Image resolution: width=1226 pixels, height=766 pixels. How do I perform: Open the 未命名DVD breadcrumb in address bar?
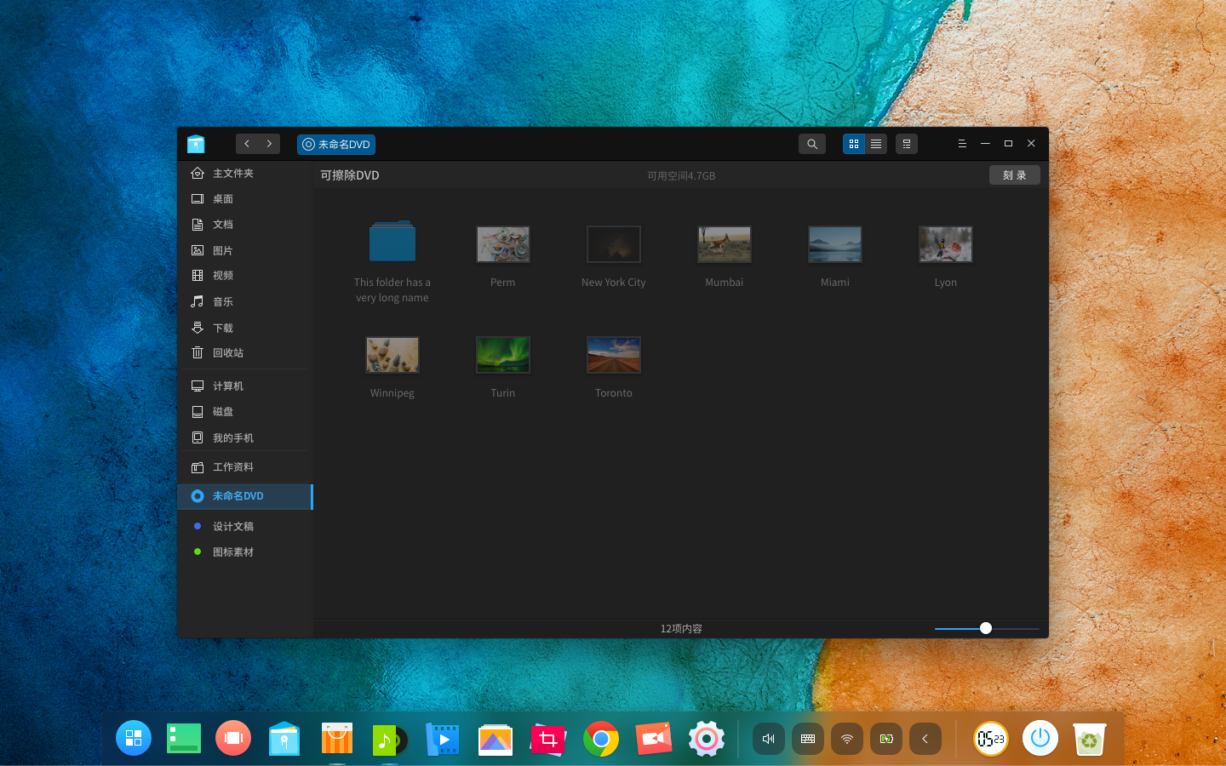pyautogui.click(x=335, y=144)
